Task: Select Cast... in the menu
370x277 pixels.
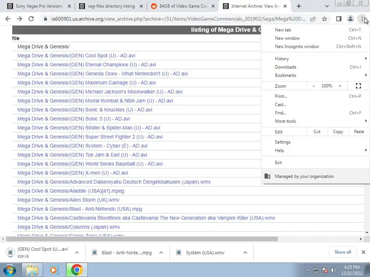Action: click(x=315, y=105)
